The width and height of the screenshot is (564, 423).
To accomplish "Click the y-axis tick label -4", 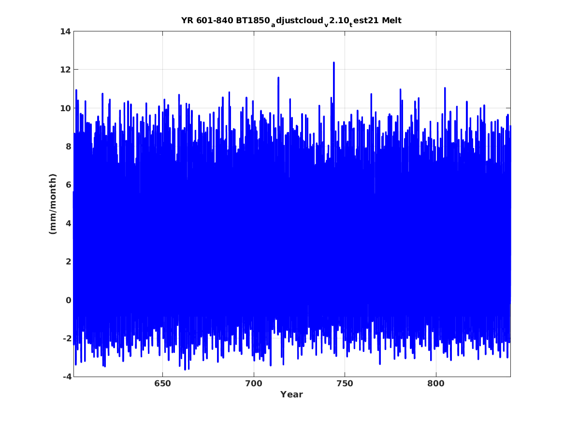I will point(67,377).
